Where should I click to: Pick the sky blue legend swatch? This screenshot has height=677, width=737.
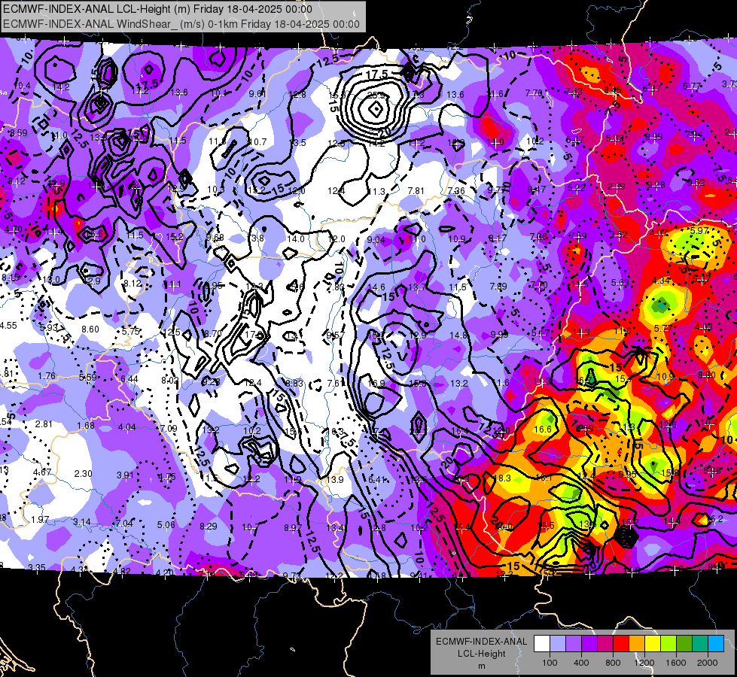[x=716, y=644]
